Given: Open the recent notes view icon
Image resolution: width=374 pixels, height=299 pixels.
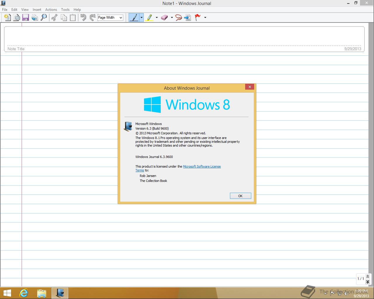Looking at the screenshot, I should (17, 18).
